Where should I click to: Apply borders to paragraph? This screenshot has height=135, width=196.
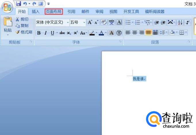click(x=182, y=32)
